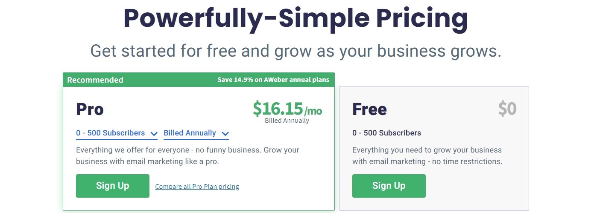Click Sign Up in the Pro plan card
Viewport: 591px width, 213px height.
point(113,186)
